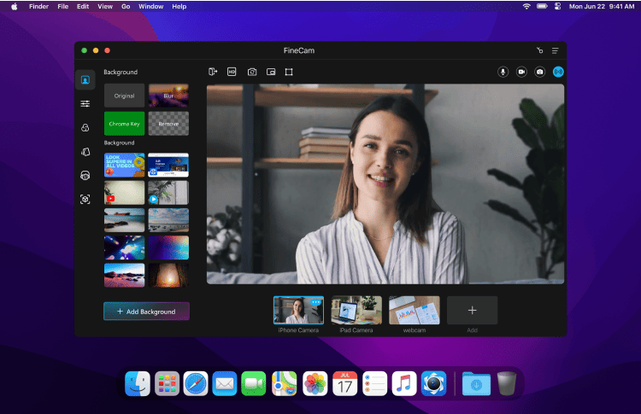Open the Background panel in the sidebar

pyautogui.click(x=85, y=80)
